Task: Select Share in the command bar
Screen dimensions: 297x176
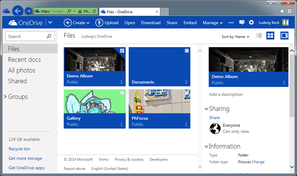Action: (172, 23)
